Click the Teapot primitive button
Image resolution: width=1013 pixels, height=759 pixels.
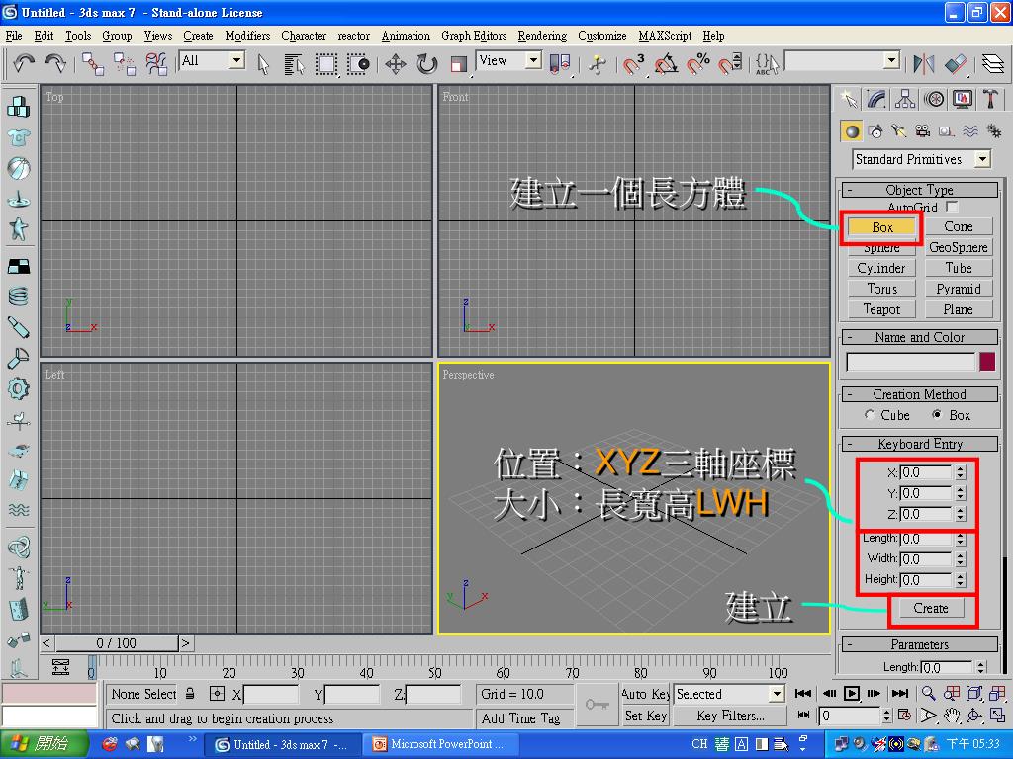[881, 309]
